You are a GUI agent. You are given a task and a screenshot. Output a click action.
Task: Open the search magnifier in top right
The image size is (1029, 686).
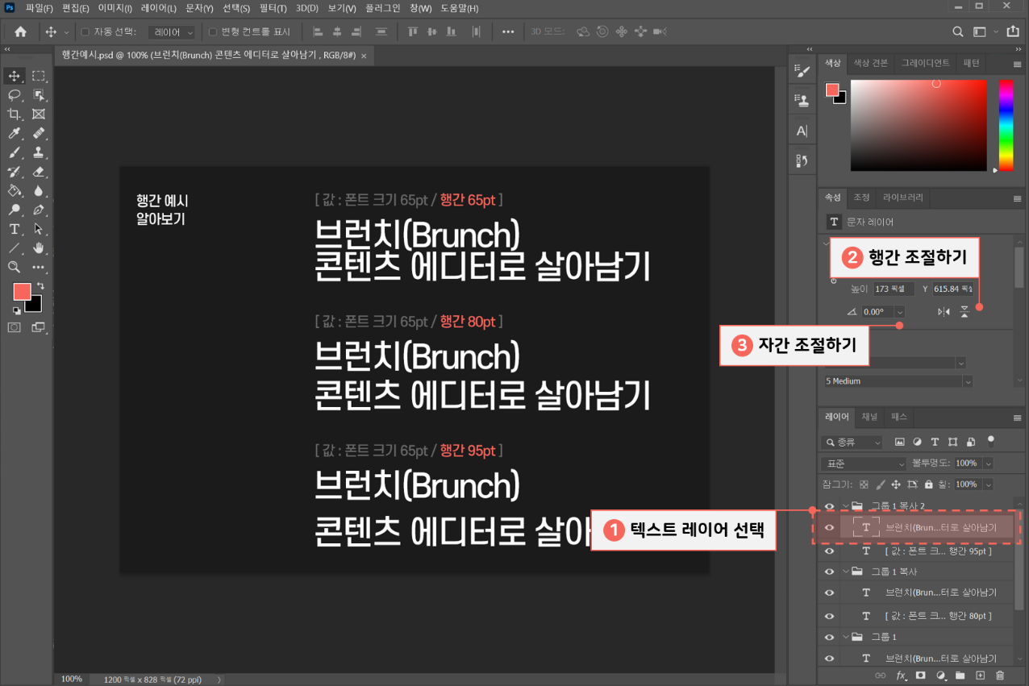pyautogui.click(x=958, y=32)
